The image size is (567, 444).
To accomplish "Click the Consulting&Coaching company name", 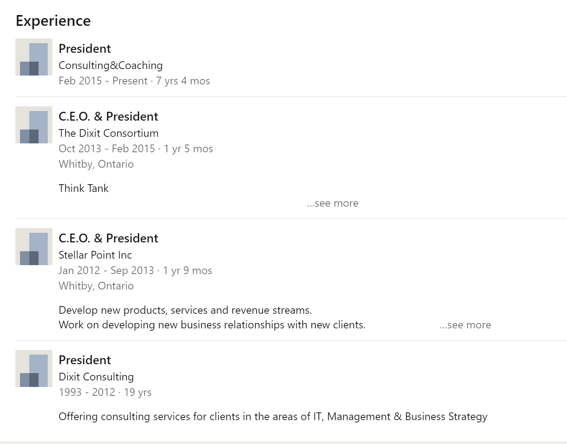I will pos(111,66).
